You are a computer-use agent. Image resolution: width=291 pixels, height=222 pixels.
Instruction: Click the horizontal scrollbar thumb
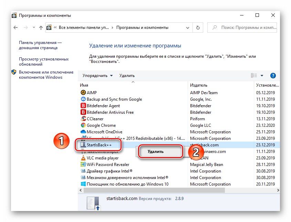[154, 190]
